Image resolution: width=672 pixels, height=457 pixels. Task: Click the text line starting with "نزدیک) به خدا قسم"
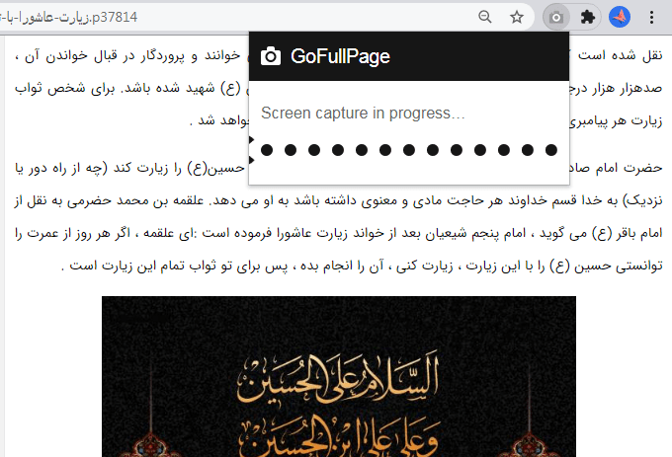(x=339, y=200)
